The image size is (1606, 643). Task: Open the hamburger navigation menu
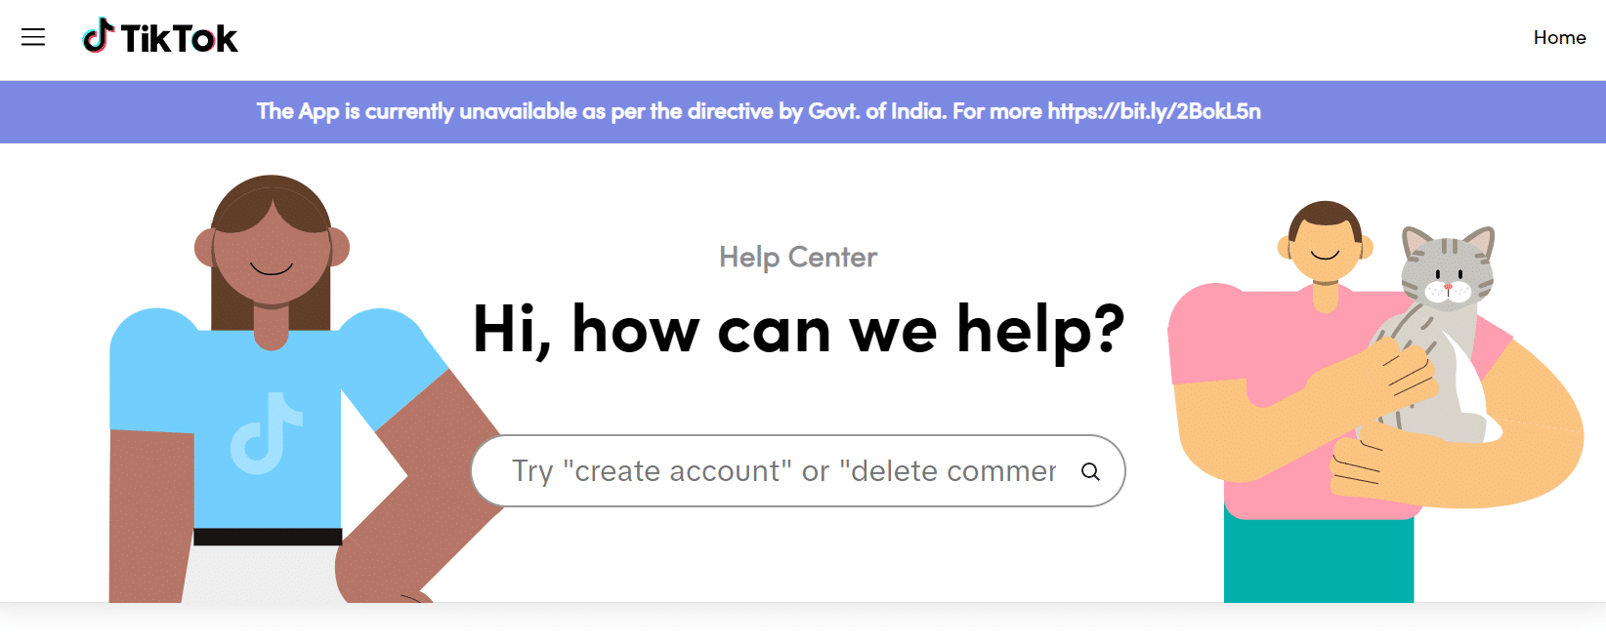[x=33, y=37]
